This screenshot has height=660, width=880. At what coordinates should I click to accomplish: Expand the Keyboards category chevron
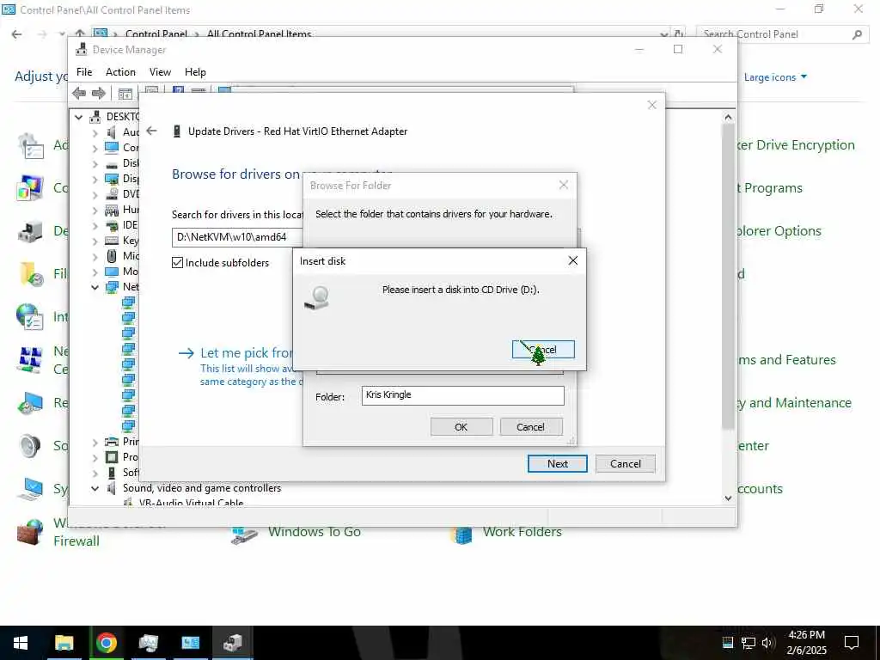[95, 241]
